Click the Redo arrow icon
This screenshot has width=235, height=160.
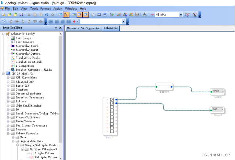click(x=53, y=15)
